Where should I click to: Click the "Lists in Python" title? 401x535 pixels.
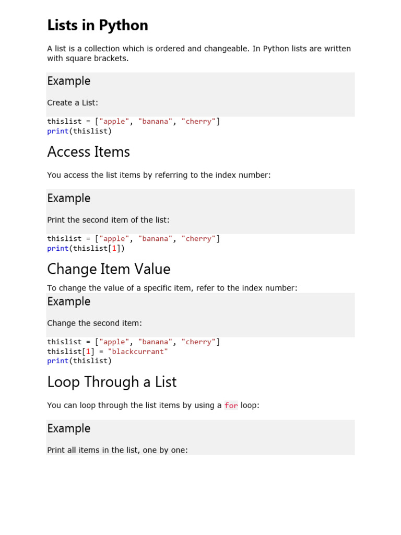[x=98, y=25]
